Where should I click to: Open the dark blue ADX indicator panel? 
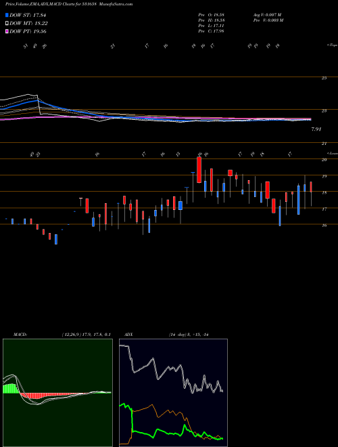pos(173,393)
